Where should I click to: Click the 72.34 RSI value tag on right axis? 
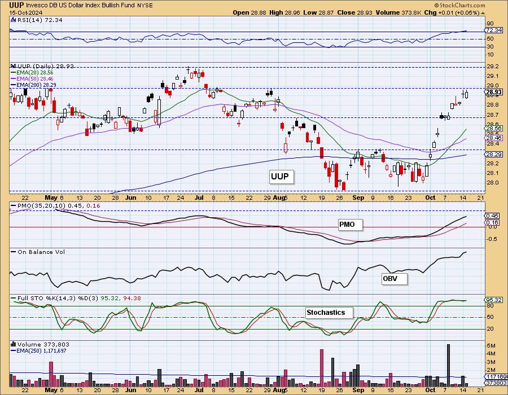coord(494,30)
